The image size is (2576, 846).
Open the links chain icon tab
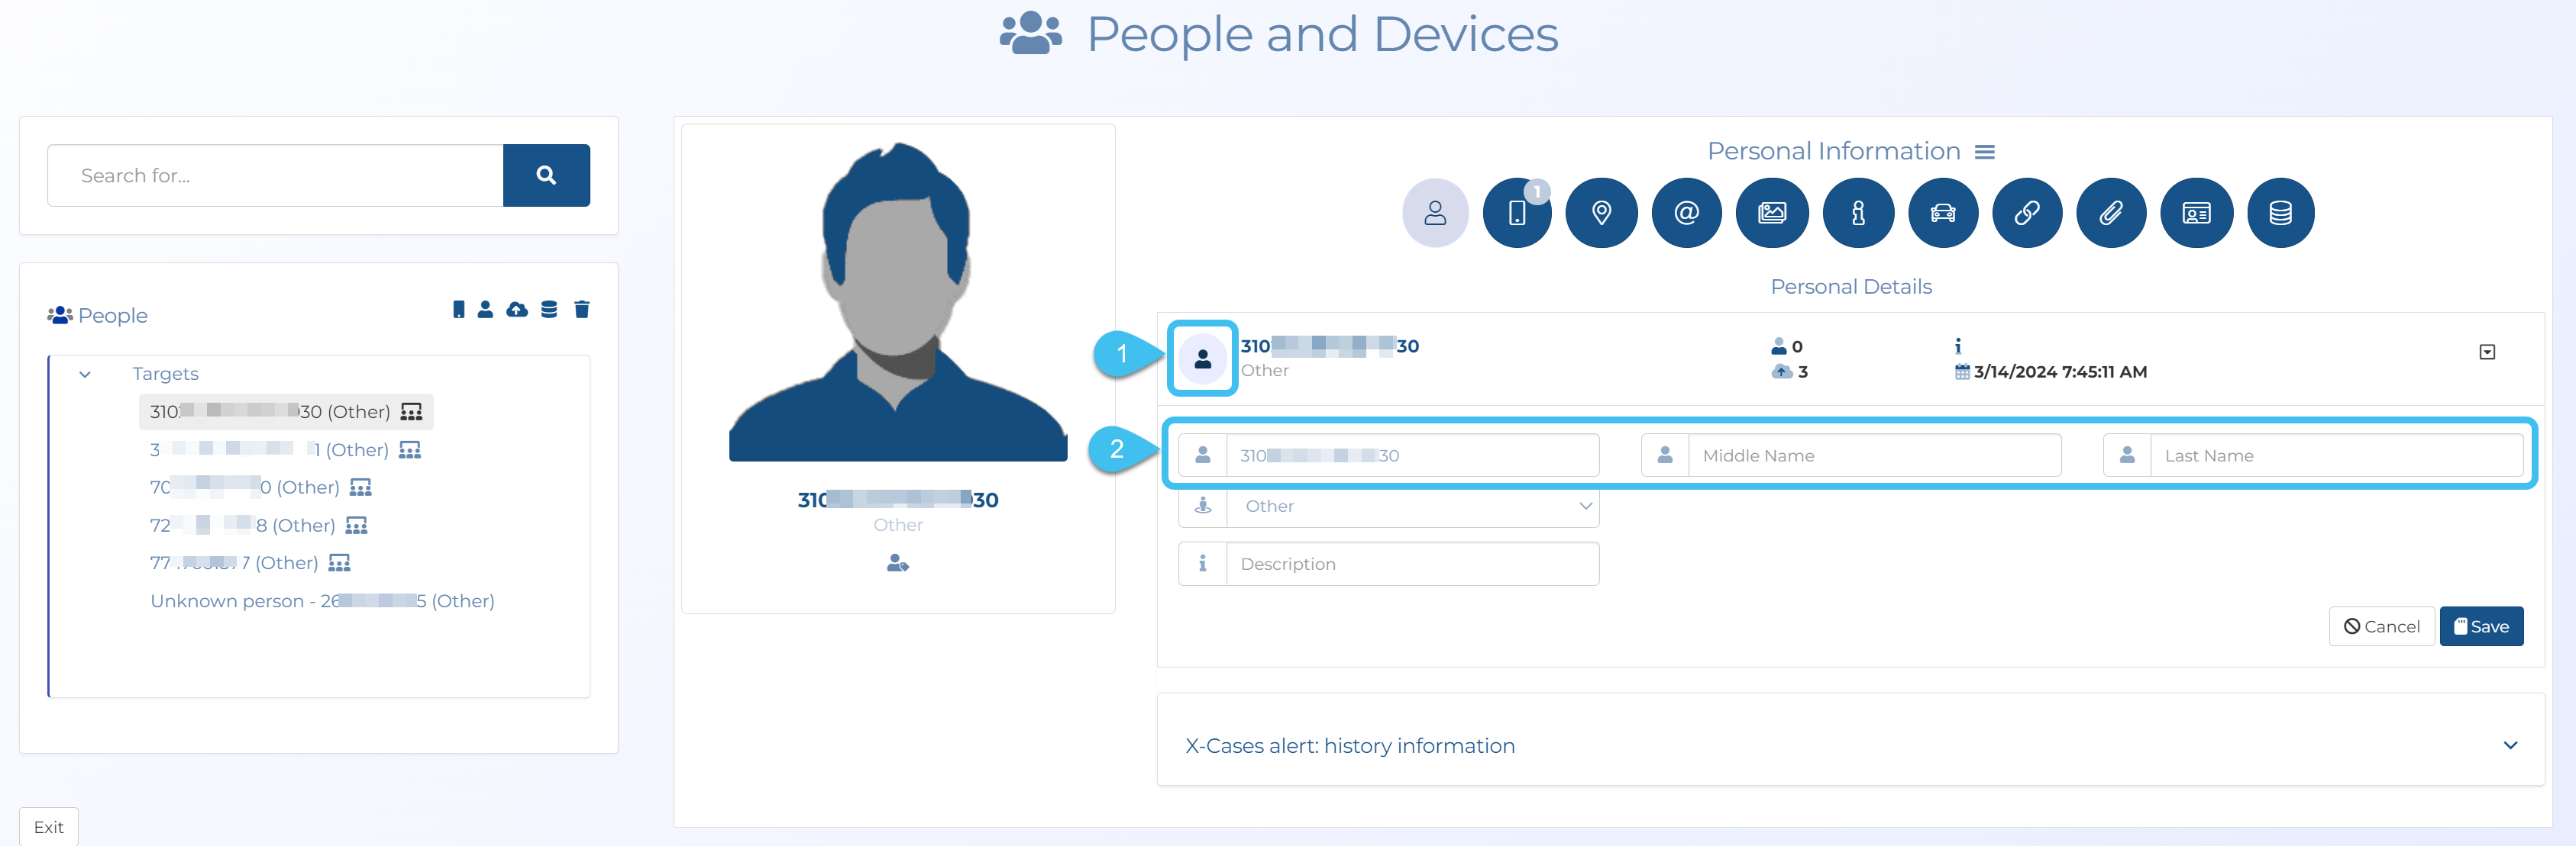[2026, 213]
